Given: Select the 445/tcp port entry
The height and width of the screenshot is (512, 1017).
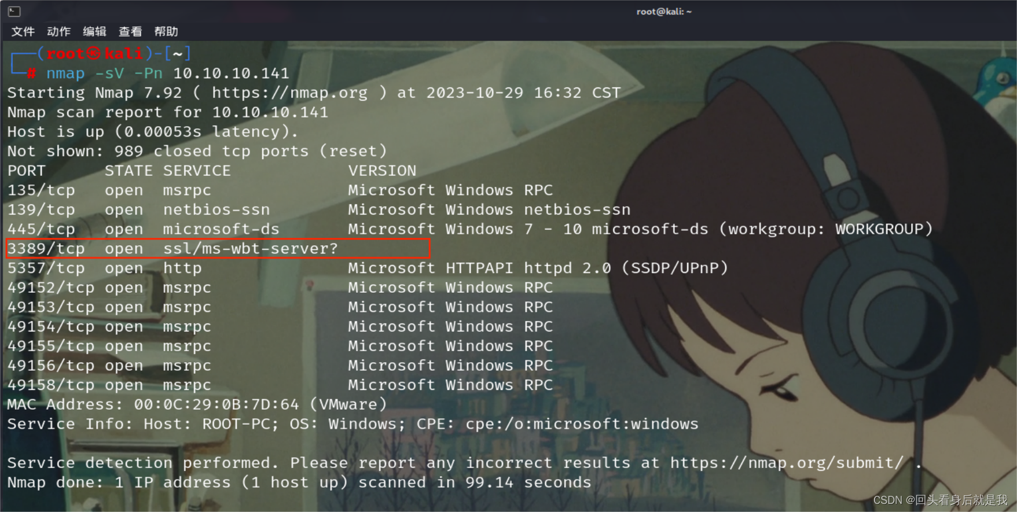Looking at the screenshot, I should 41,229.
